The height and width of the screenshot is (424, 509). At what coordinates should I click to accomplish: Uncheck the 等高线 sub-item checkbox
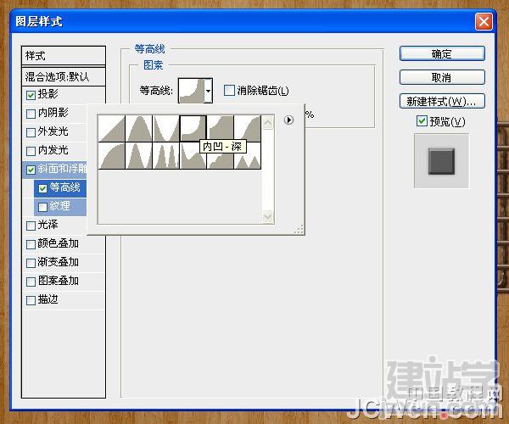tap(42, 188)
